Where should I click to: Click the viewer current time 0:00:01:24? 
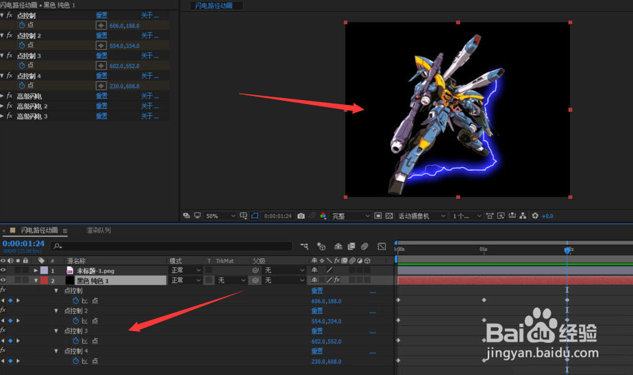click(x=277, y=216)
